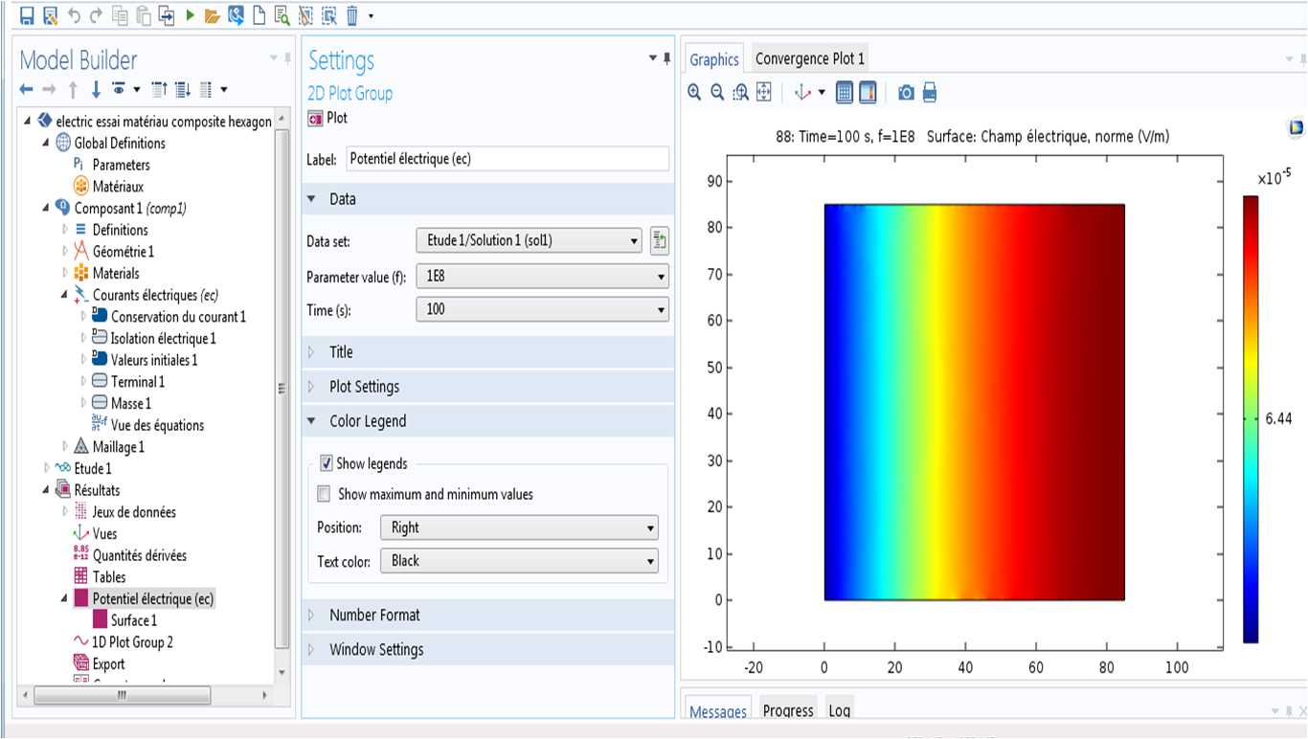Uncheck the Show legends checkbox

click(327, 463)
